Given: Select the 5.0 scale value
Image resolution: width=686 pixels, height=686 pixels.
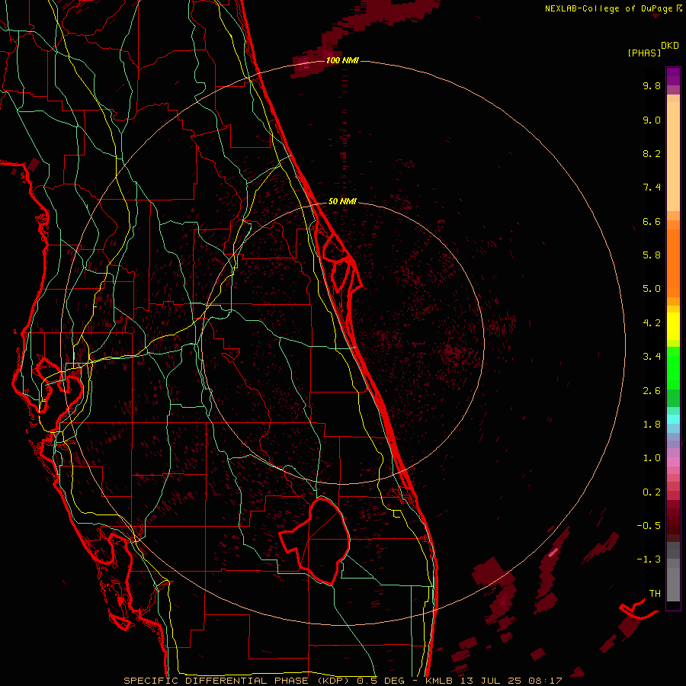Looking at the screenshot, I should (x=652, y=289).
